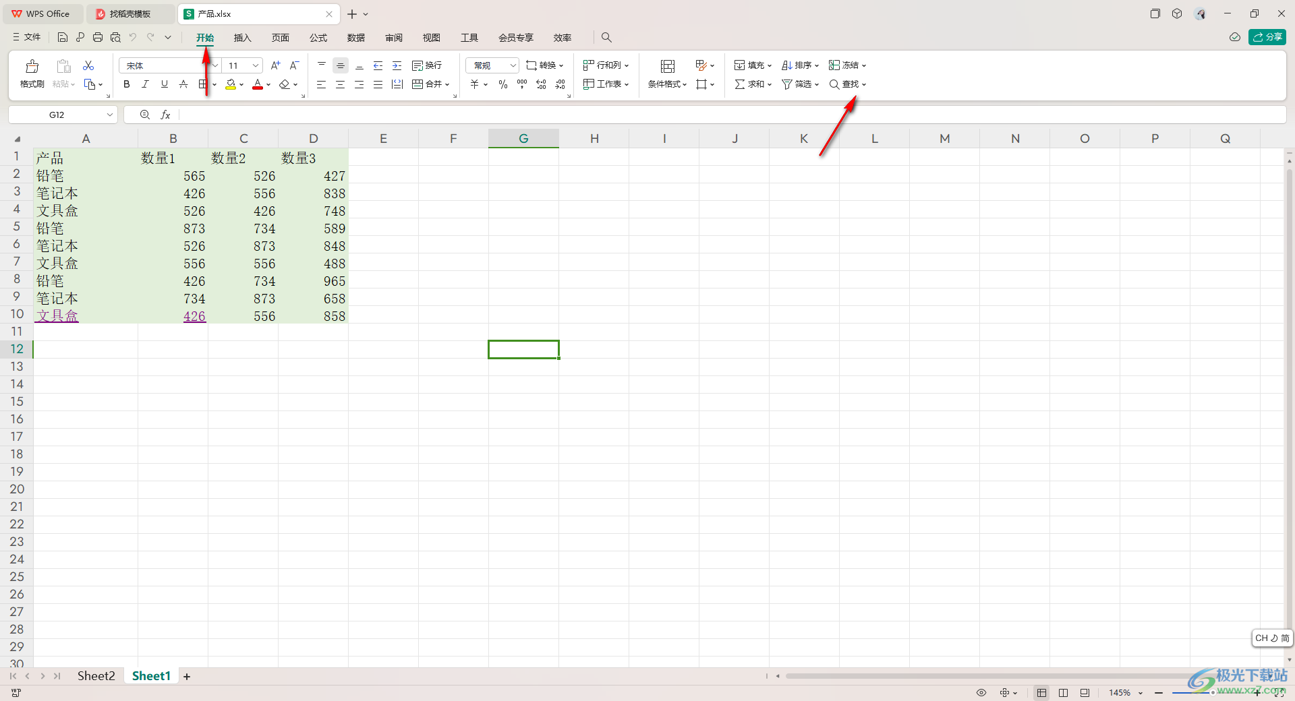This screenshot has width=1295, height=701.
Task: Click the Decrease Font Size icon
Action: [x=294, y=65]
